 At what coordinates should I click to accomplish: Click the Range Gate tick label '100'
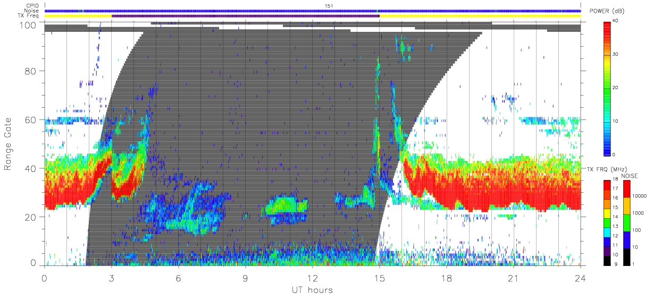tap(29, 24)
